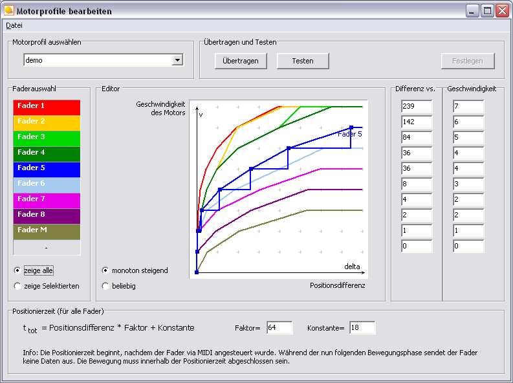Image resolution: width=513 pixels, height=383 pixels.
Task: Click the application icon in title bar
Action: pos(9,11)
